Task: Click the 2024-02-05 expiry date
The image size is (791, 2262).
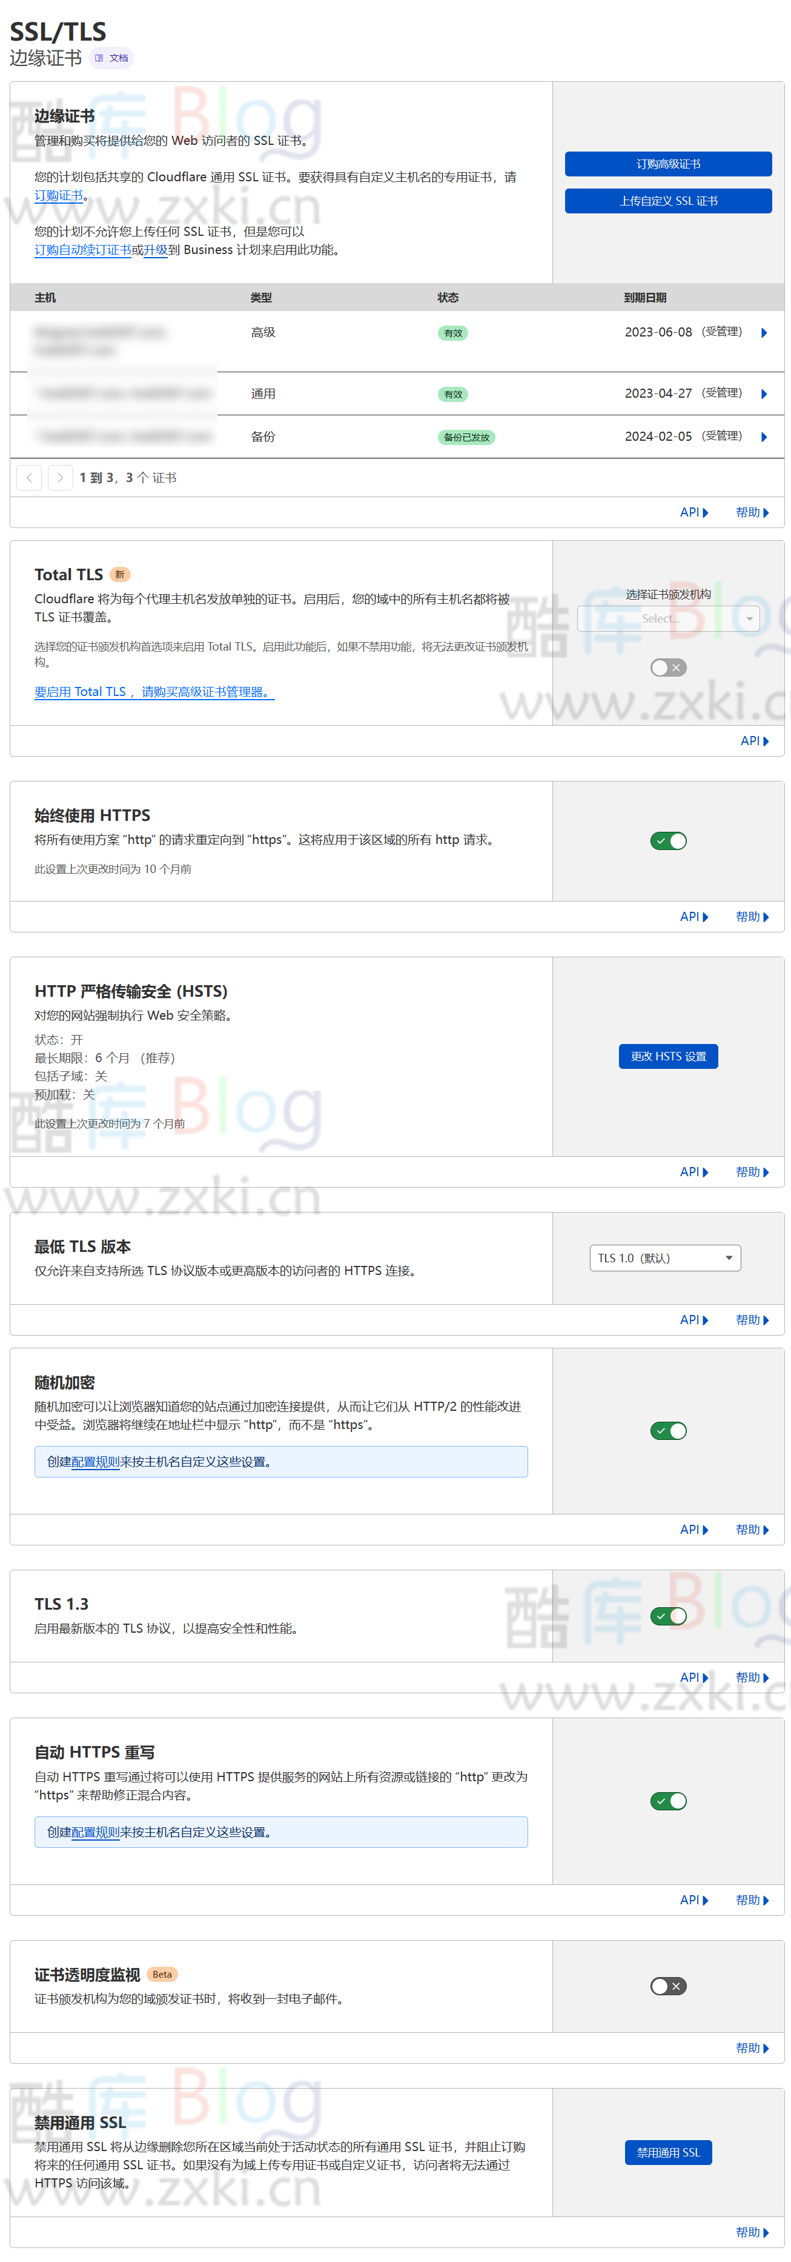Action: point(658,437)
